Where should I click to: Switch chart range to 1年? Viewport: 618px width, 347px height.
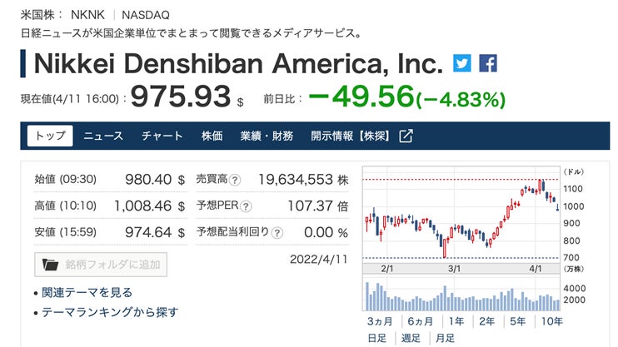coord(456,321)
